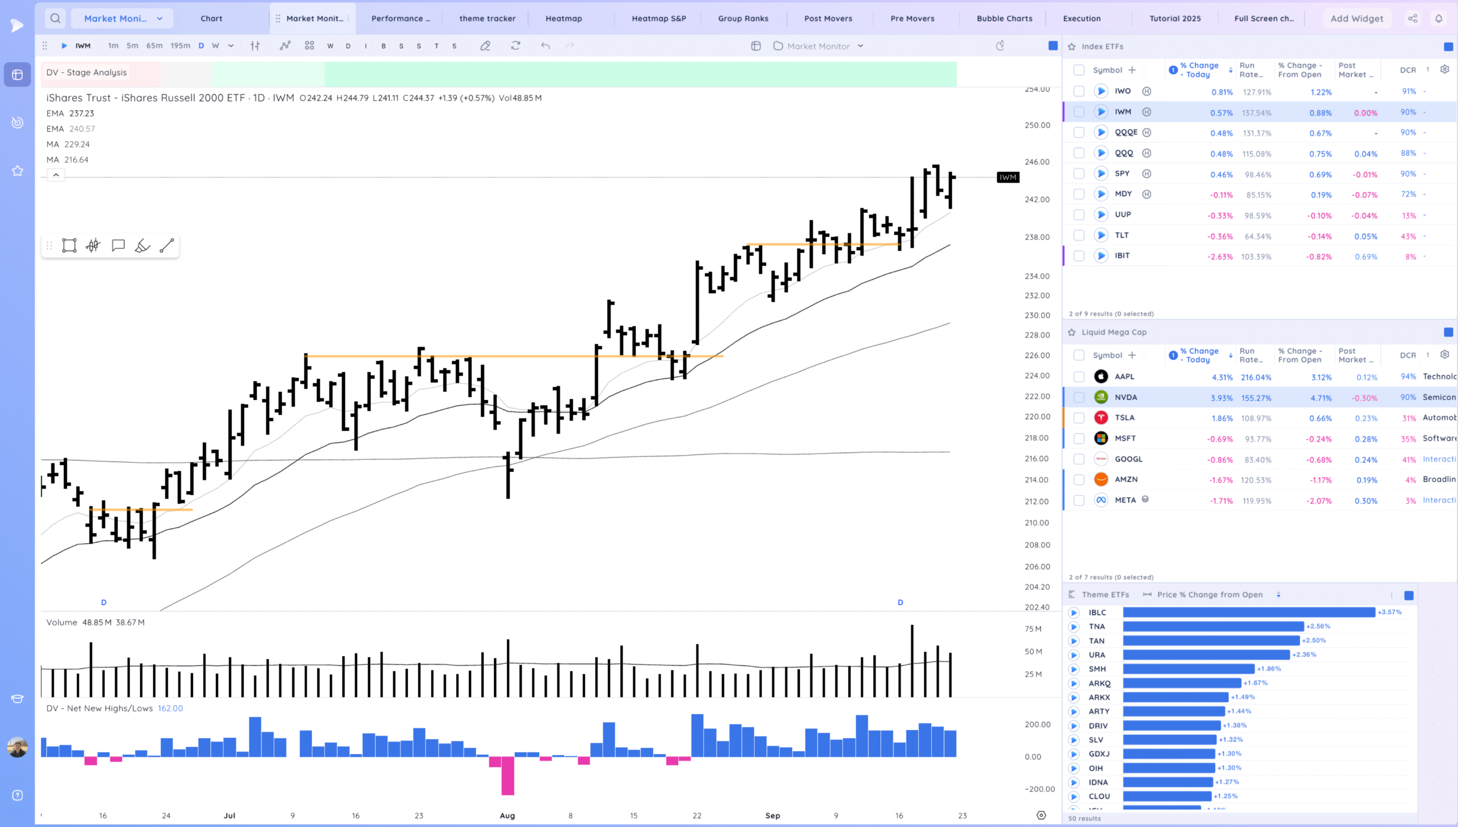Screen dimensions: 1458x827
Task: Click the eraser icon in chart toolbar
Action: tap(485, 46)
